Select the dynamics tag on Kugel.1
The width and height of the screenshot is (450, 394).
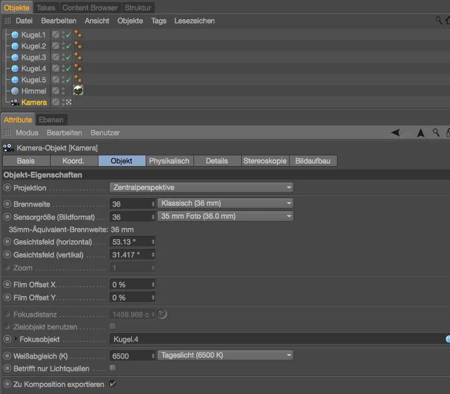tap(78, 34)
